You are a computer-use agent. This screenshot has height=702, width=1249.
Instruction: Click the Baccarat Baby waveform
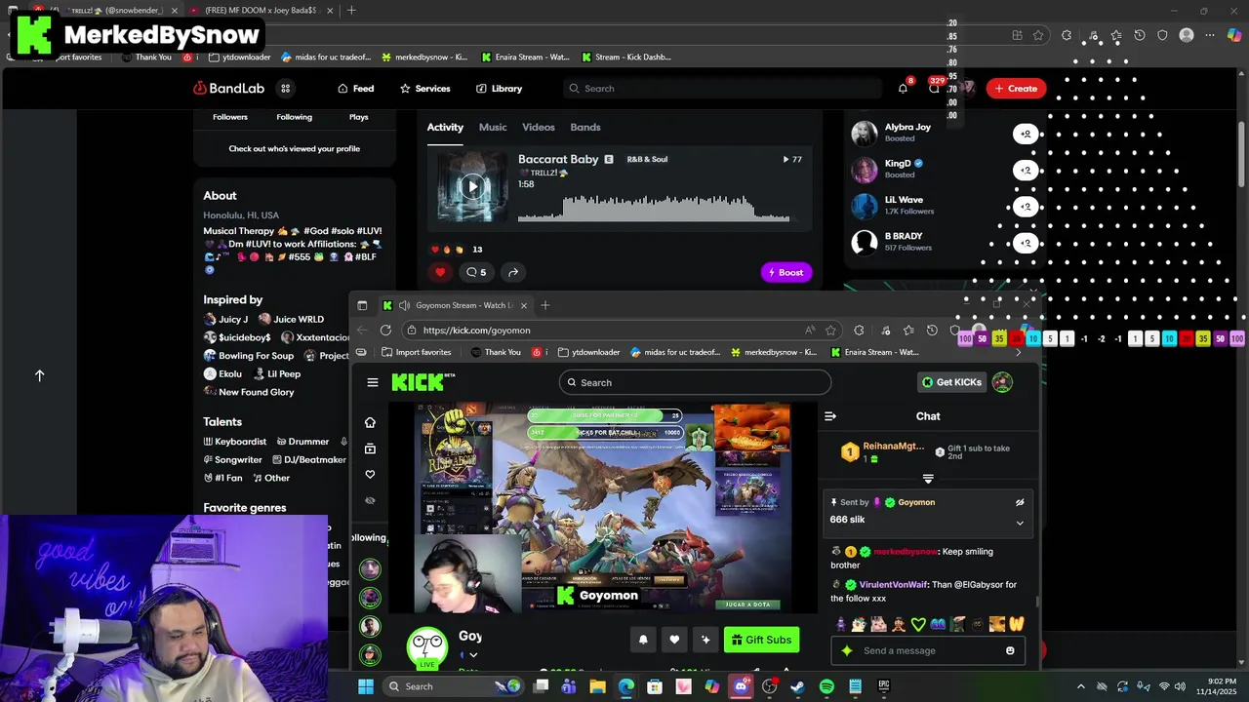coord(654,208)
